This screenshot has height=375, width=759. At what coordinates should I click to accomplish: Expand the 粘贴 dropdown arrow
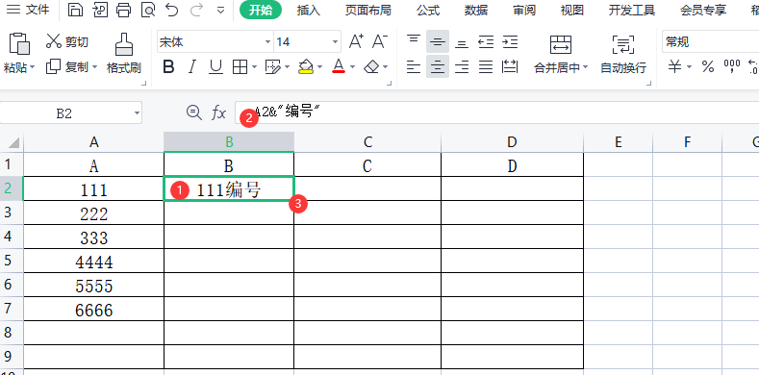(x=33, y=67)
